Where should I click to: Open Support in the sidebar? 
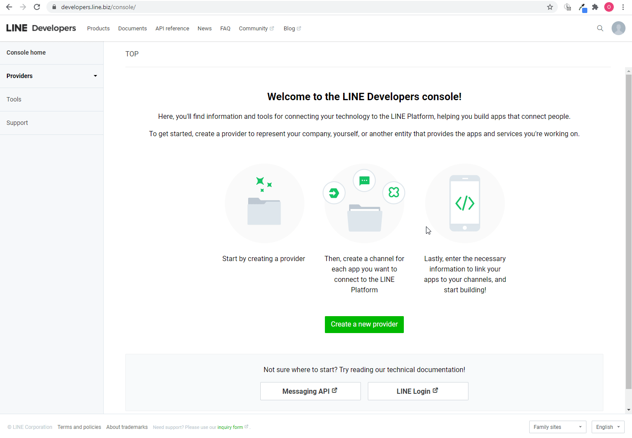[x=52, y=123]
